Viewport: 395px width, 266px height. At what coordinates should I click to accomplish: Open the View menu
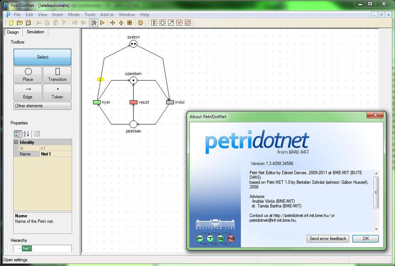[x=42, y=15]
